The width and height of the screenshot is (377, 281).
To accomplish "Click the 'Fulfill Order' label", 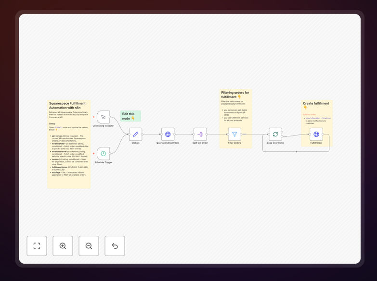I will click(316, 143).
